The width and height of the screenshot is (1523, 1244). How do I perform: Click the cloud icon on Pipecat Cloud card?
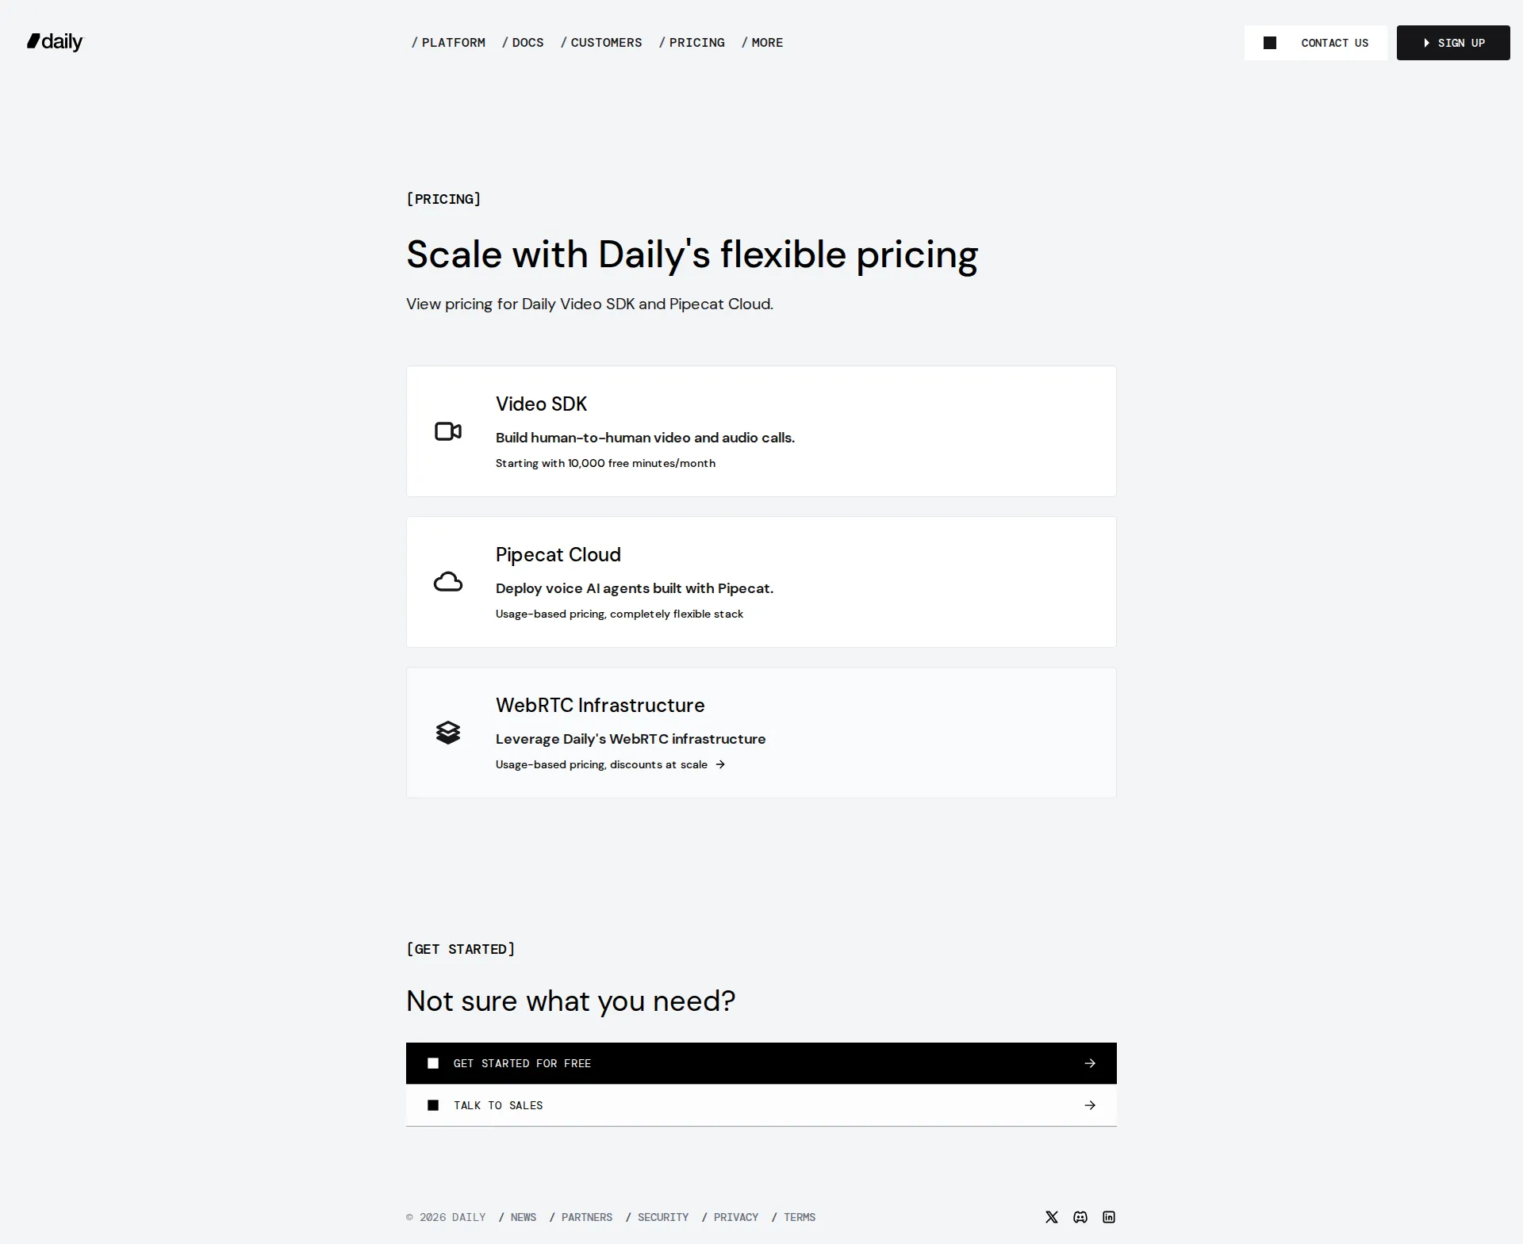(x=448, y=581)
